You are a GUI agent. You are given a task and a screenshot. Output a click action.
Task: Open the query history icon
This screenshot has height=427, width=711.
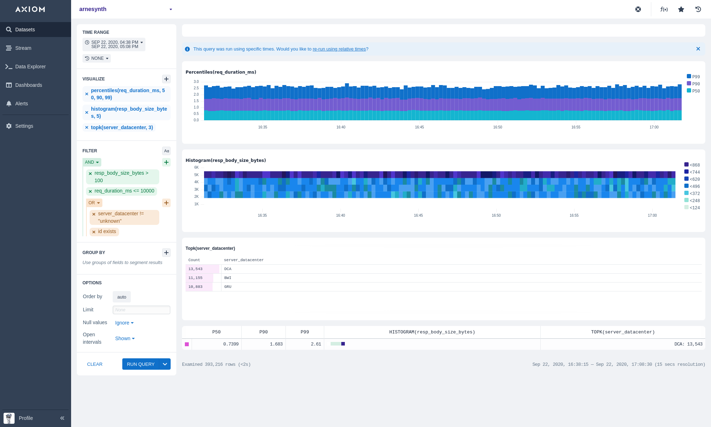(698, 9)
